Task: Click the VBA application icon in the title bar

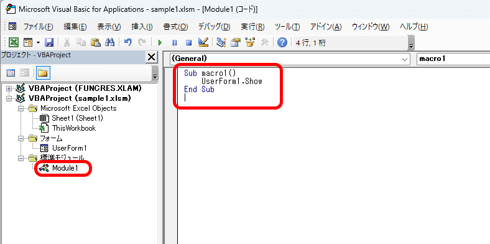Action: [x=11, y=9]
